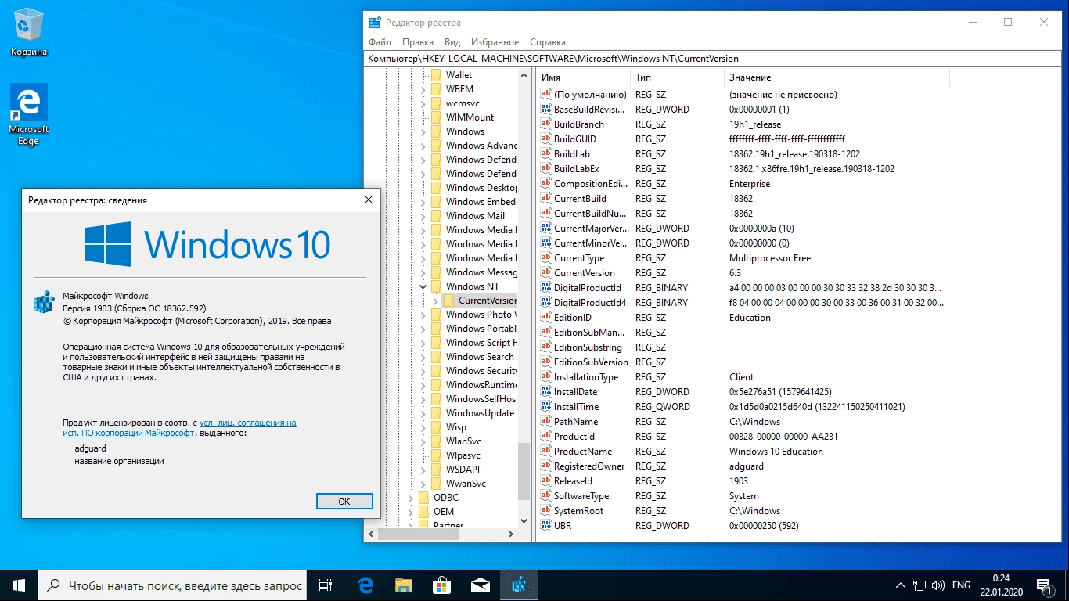
Task: Open File Explorer from the taskbar
Action: [403, 585]
